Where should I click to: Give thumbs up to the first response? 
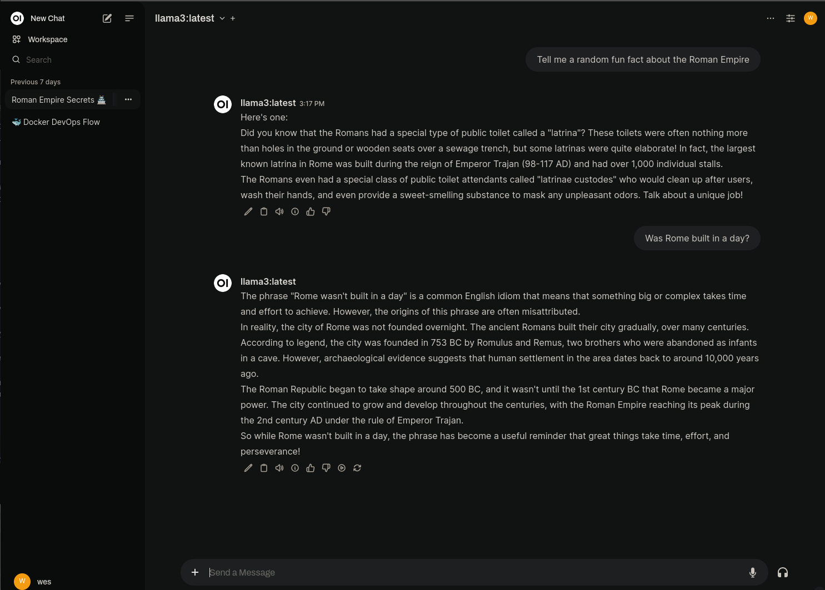point(311,211)
